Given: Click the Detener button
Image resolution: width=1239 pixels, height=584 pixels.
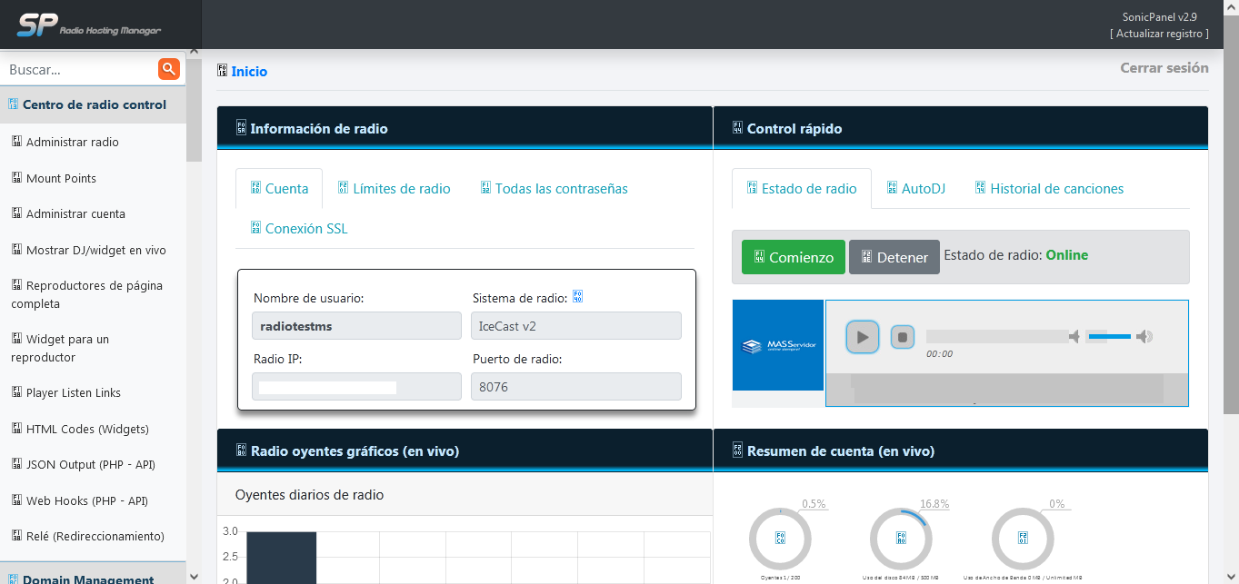Looking at the screenshot, I should pyautogui.click(x=894, y=257).
